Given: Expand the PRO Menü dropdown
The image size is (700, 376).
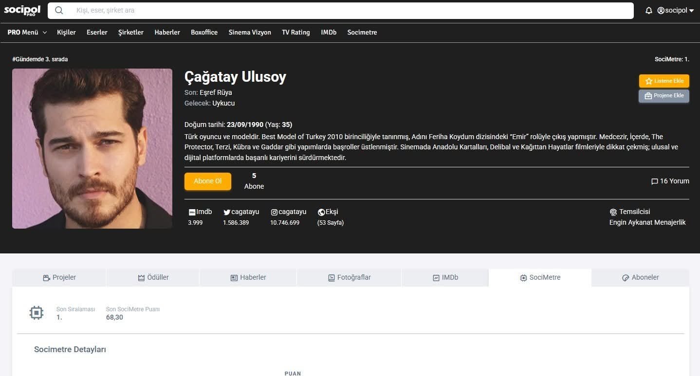Looking at the screenshot, I should (27, 33).
